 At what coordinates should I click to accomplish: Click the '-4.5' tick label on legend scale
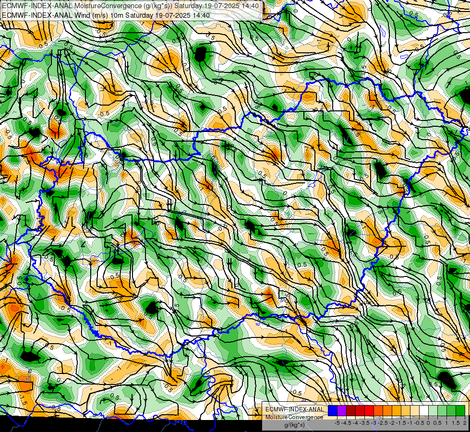point(346,423)
